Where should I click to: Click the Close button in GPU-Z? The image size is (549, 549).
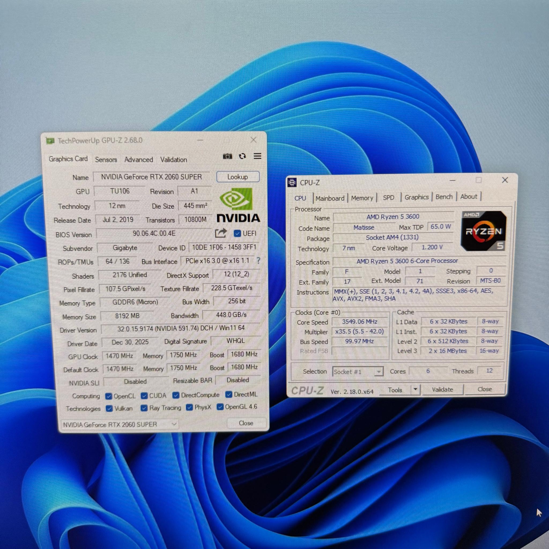(x=246, y=423)
